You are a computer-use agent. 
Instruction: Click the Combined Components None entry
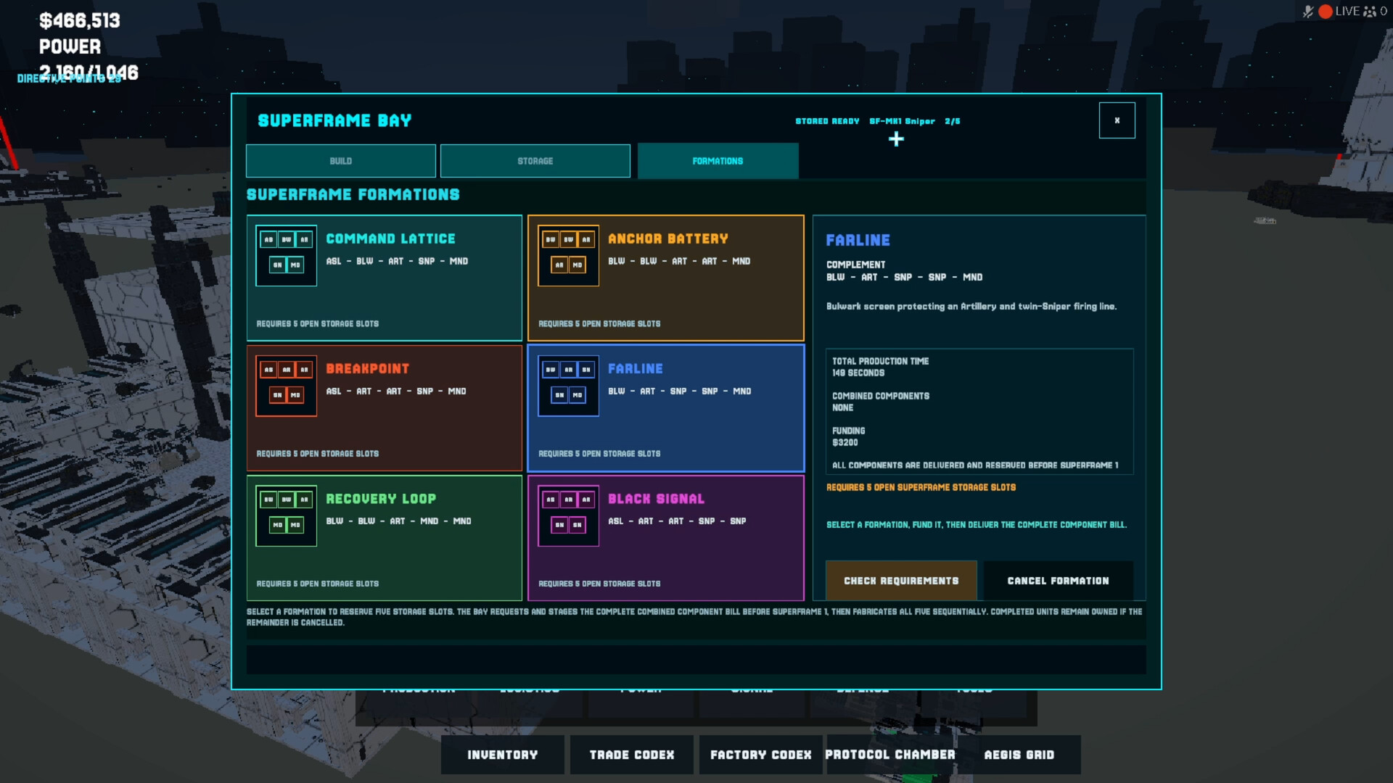(x=842, y=407)
